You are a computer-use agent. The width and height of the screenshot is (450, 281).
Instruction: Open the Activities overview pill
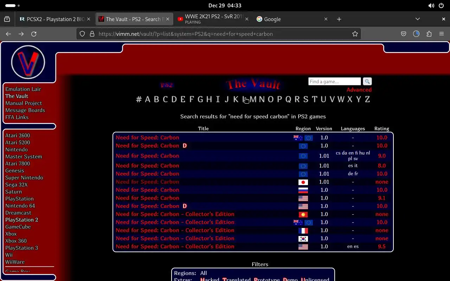pyautogui.click(x=13, y=6)
